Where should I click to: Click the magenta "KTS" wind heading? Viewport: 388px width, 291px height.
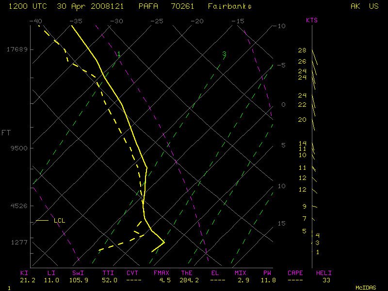coord(311,20)
